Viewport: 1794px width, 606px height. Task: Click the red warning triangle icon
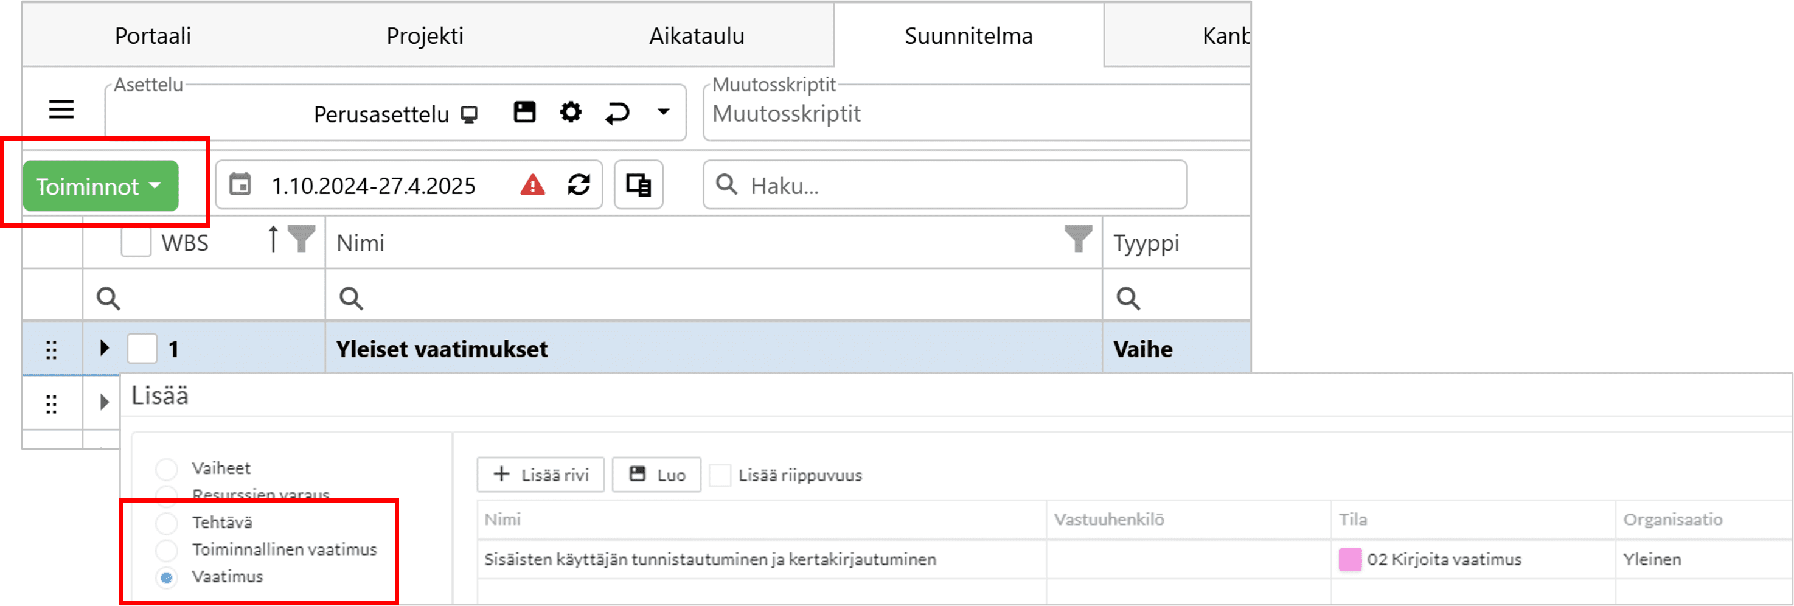tap(533, 186)
